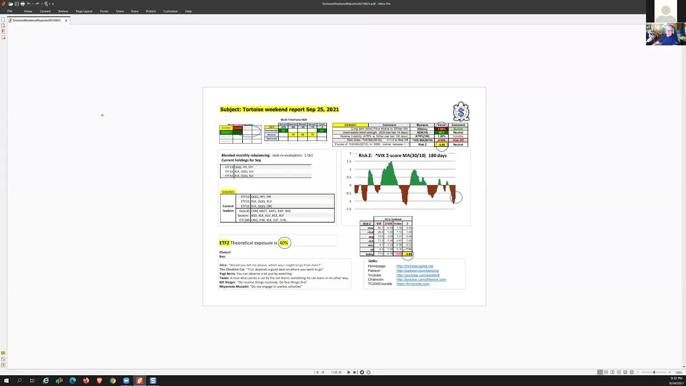This screenshot has width=686, height=386.
Task: Open the redo history dropdown arrow
Action: click(42, 4)
